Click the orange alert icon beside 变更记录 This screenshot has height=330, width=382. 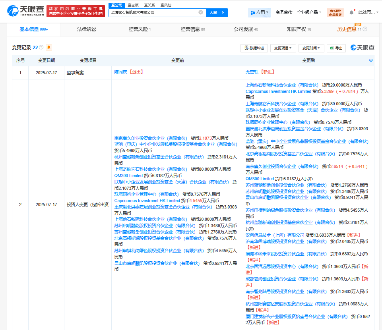[x=49, y=48]
